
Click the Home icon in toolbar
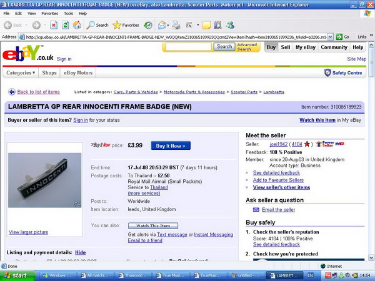[x=76, y=25]
